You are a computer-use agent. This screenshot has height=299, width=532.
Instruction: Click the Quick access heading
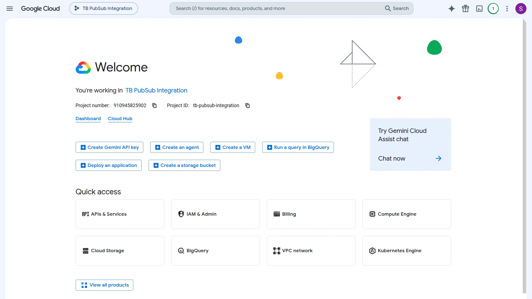pyautogui.click(x=98, y=192)
